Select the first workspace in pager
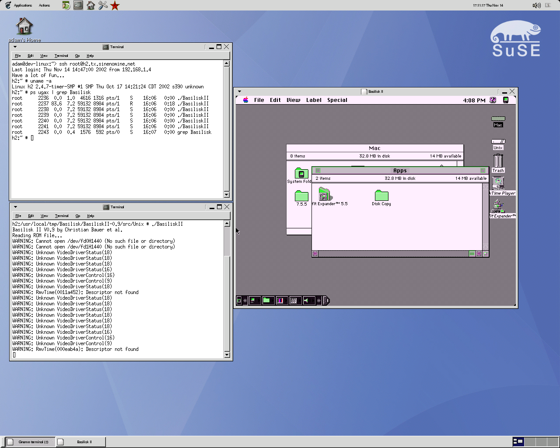 coord(518,442)
